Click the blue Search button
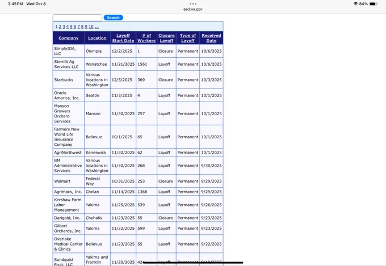 click(x=113, y=18)
